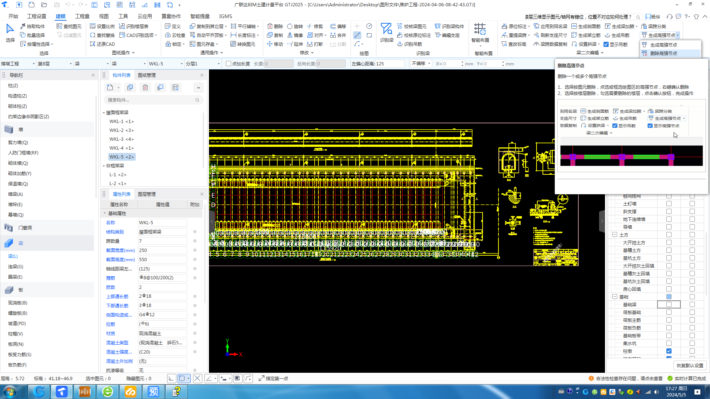Open the 视图 ribbon tab
Screen dimensions: 710x399
(104, 16)
